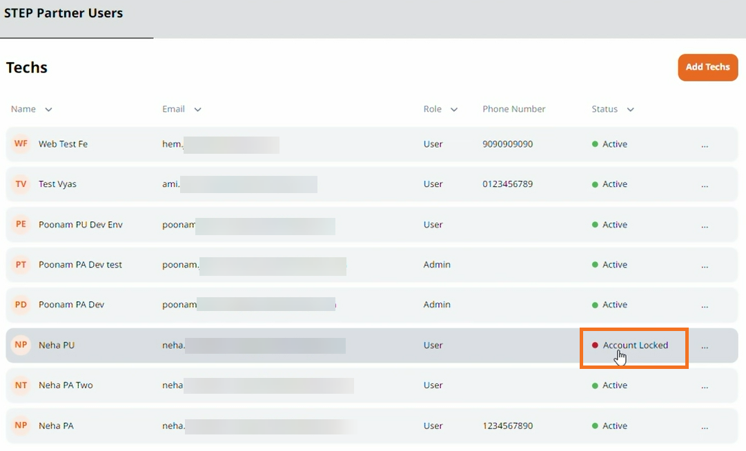The image size is (746, 451).
Task: Sort the table by Name chevron
Action: [x=48, y=110]
